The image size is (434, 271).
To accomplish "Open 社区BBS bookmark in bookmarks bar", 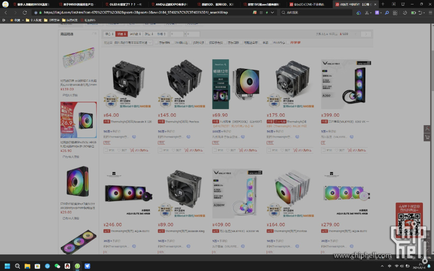I will pyautogui.click(x=88, y=20).
